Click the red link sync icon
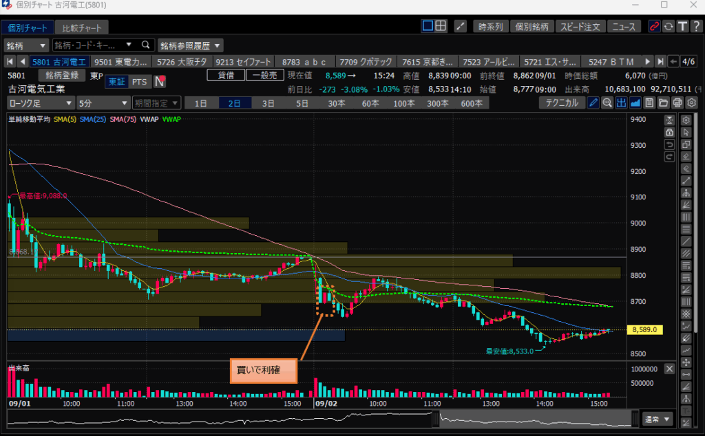Image resolution: width=705 pixels, height=436 pixels. 654,27
